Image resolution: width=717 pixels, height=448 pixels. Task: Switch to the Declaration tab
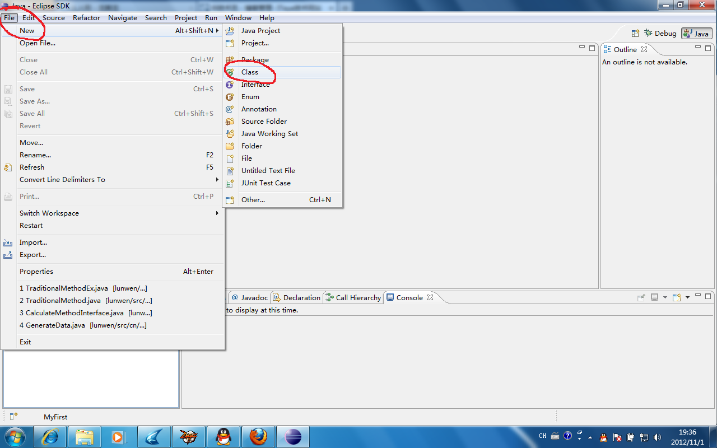[297, 298]
